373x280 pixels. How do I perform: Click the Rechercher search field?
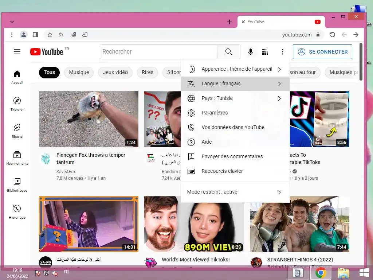tap(158, 52)
